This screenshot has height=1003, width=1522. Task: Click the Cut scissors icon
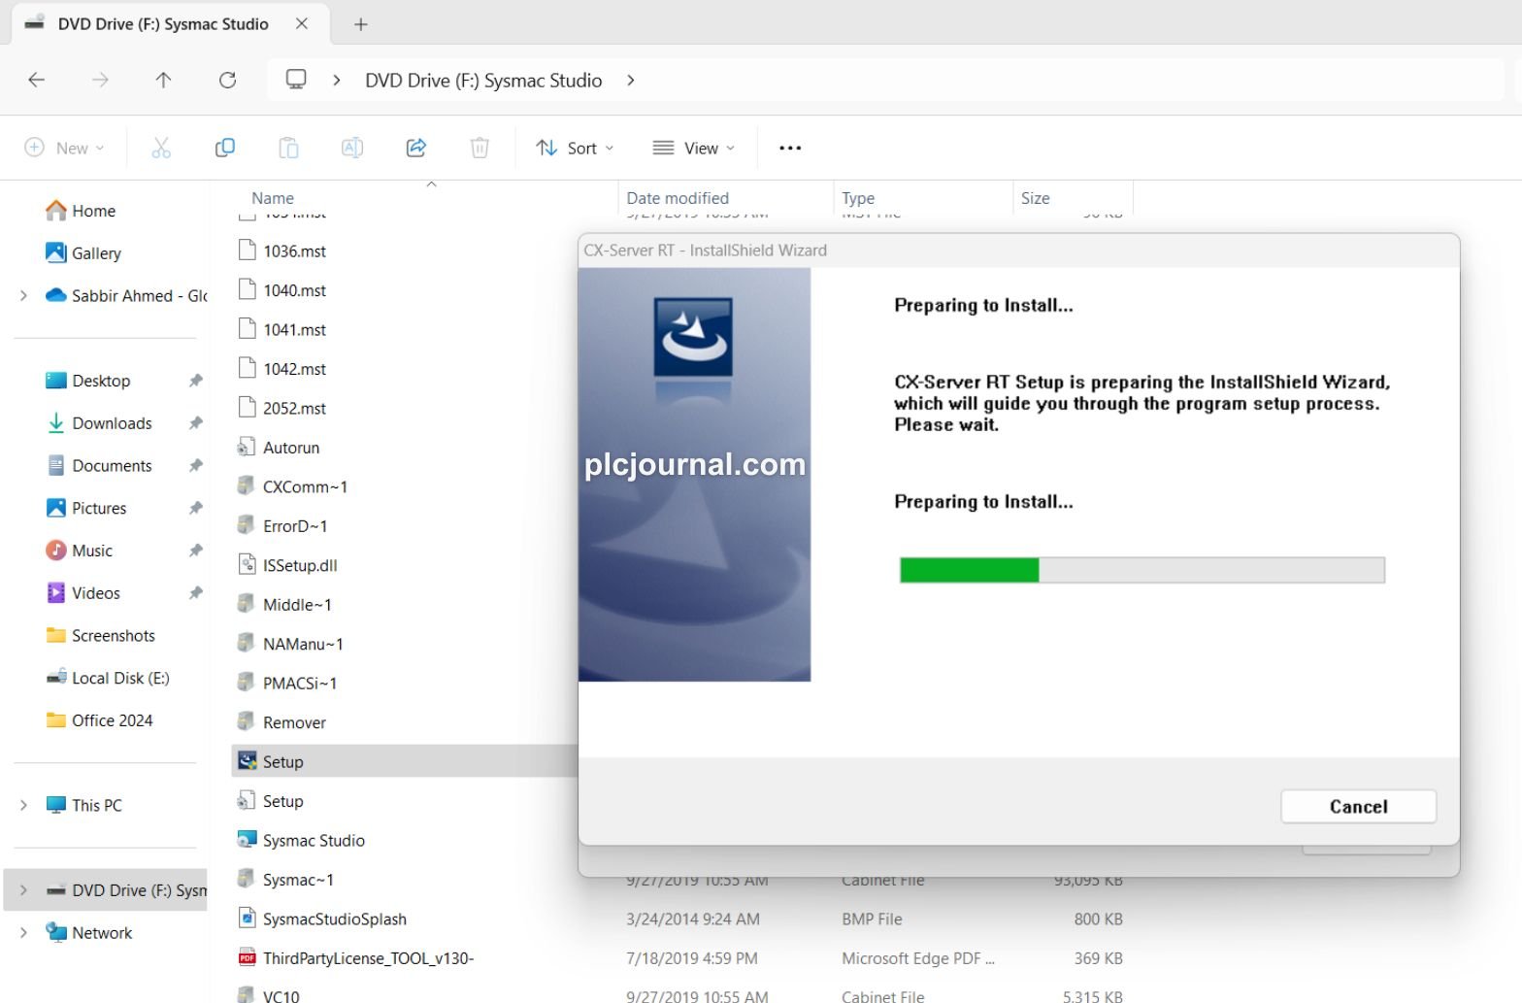pyautogui.click(x=161, y=148)
